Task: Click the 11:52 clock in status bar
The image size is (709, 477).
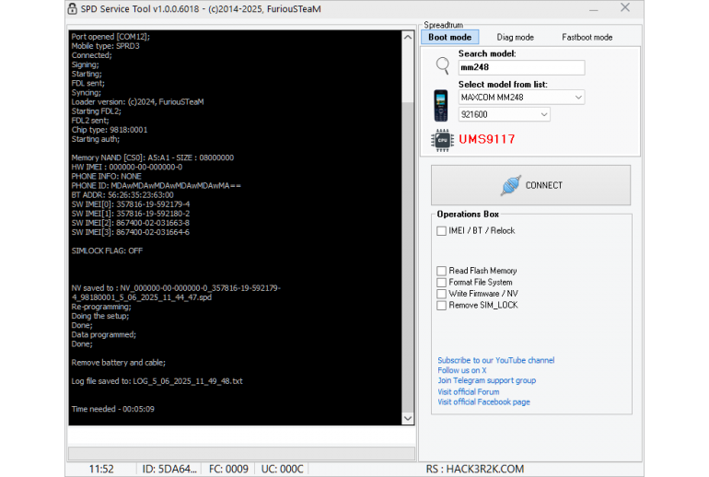Action: [101, 470]
